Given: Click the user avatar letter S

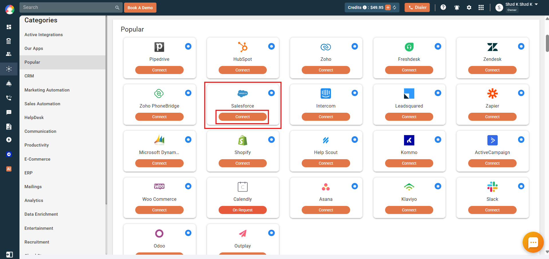Looking at the screenshot, I should pyautogui.click(x=499, y=8).
